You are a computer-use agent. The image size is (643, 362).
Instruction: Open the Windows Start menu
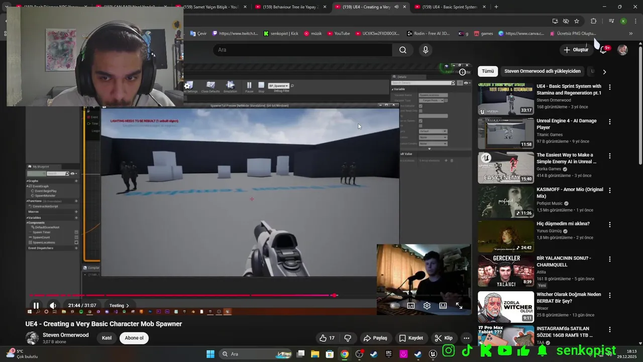[210, 354]
